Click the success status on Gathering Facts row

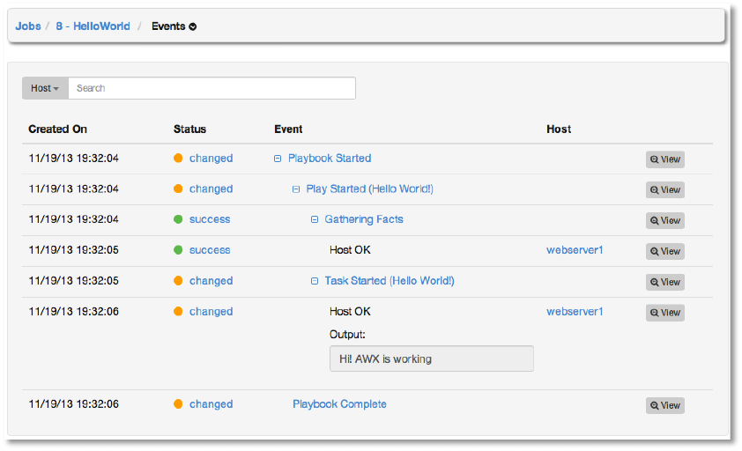(210, 219)
